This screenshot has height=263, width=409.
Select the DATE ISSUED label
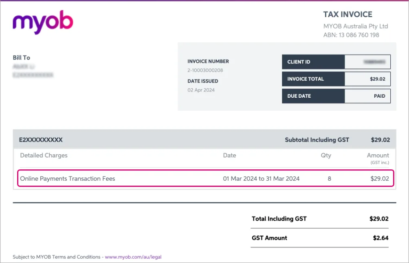click(x=203, y=81)
